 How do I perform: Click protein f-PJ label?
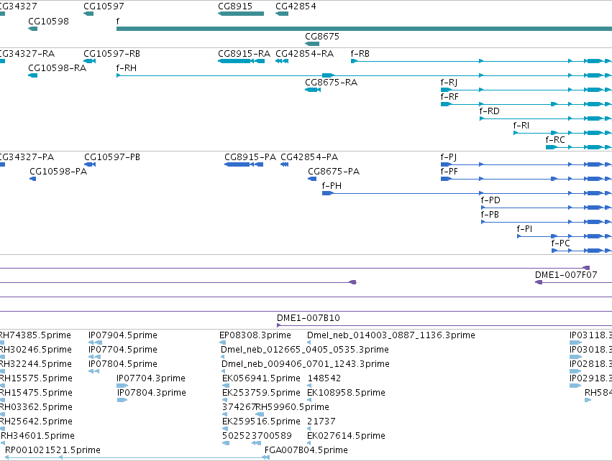(449, 157)
